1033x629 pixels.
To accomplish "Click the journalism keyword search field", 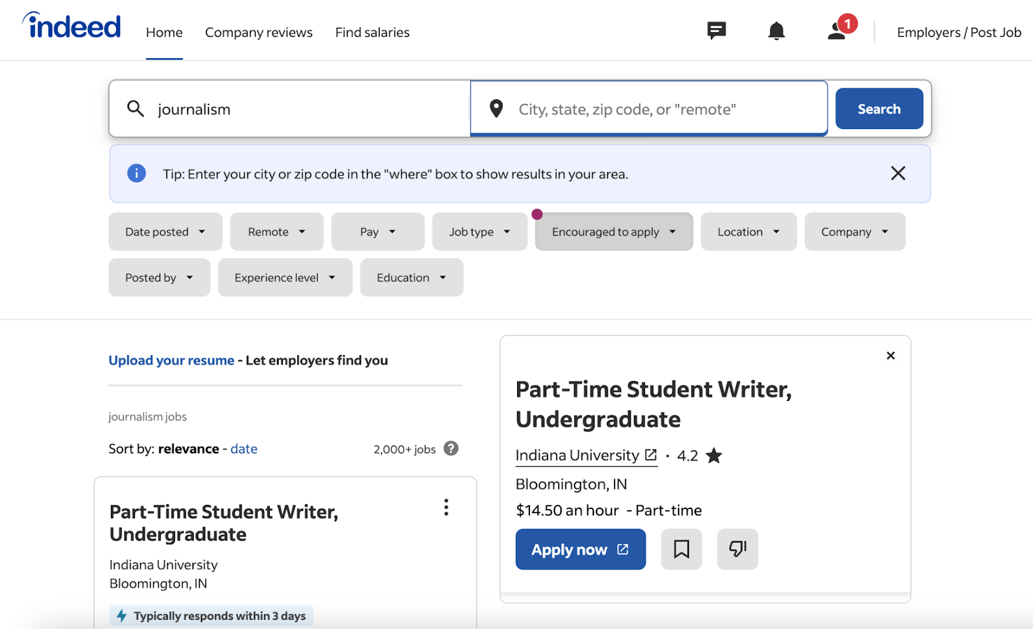I will click(x=289, y=108).
